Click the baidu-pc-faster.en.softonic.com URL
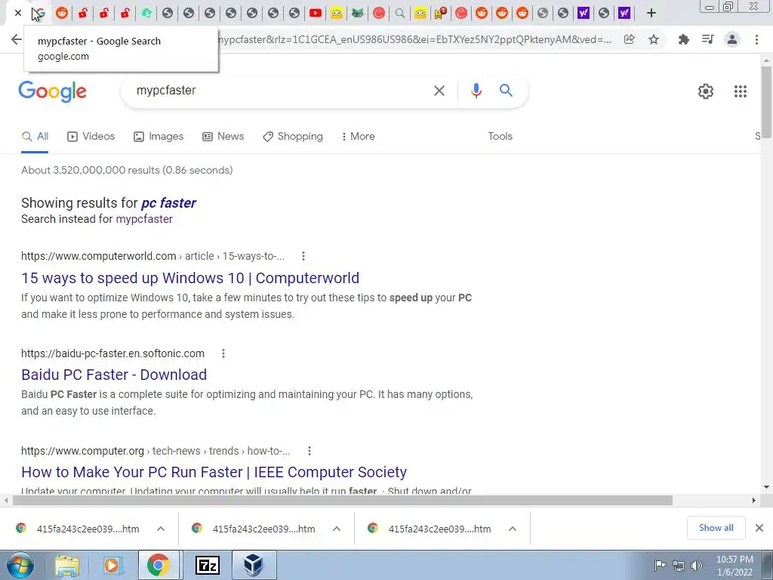Screen dimensions: 773x580 [113, 353]
